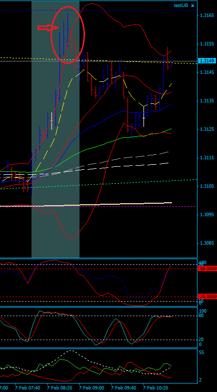Click the 1.3165 price axis label

coord(206,15)
